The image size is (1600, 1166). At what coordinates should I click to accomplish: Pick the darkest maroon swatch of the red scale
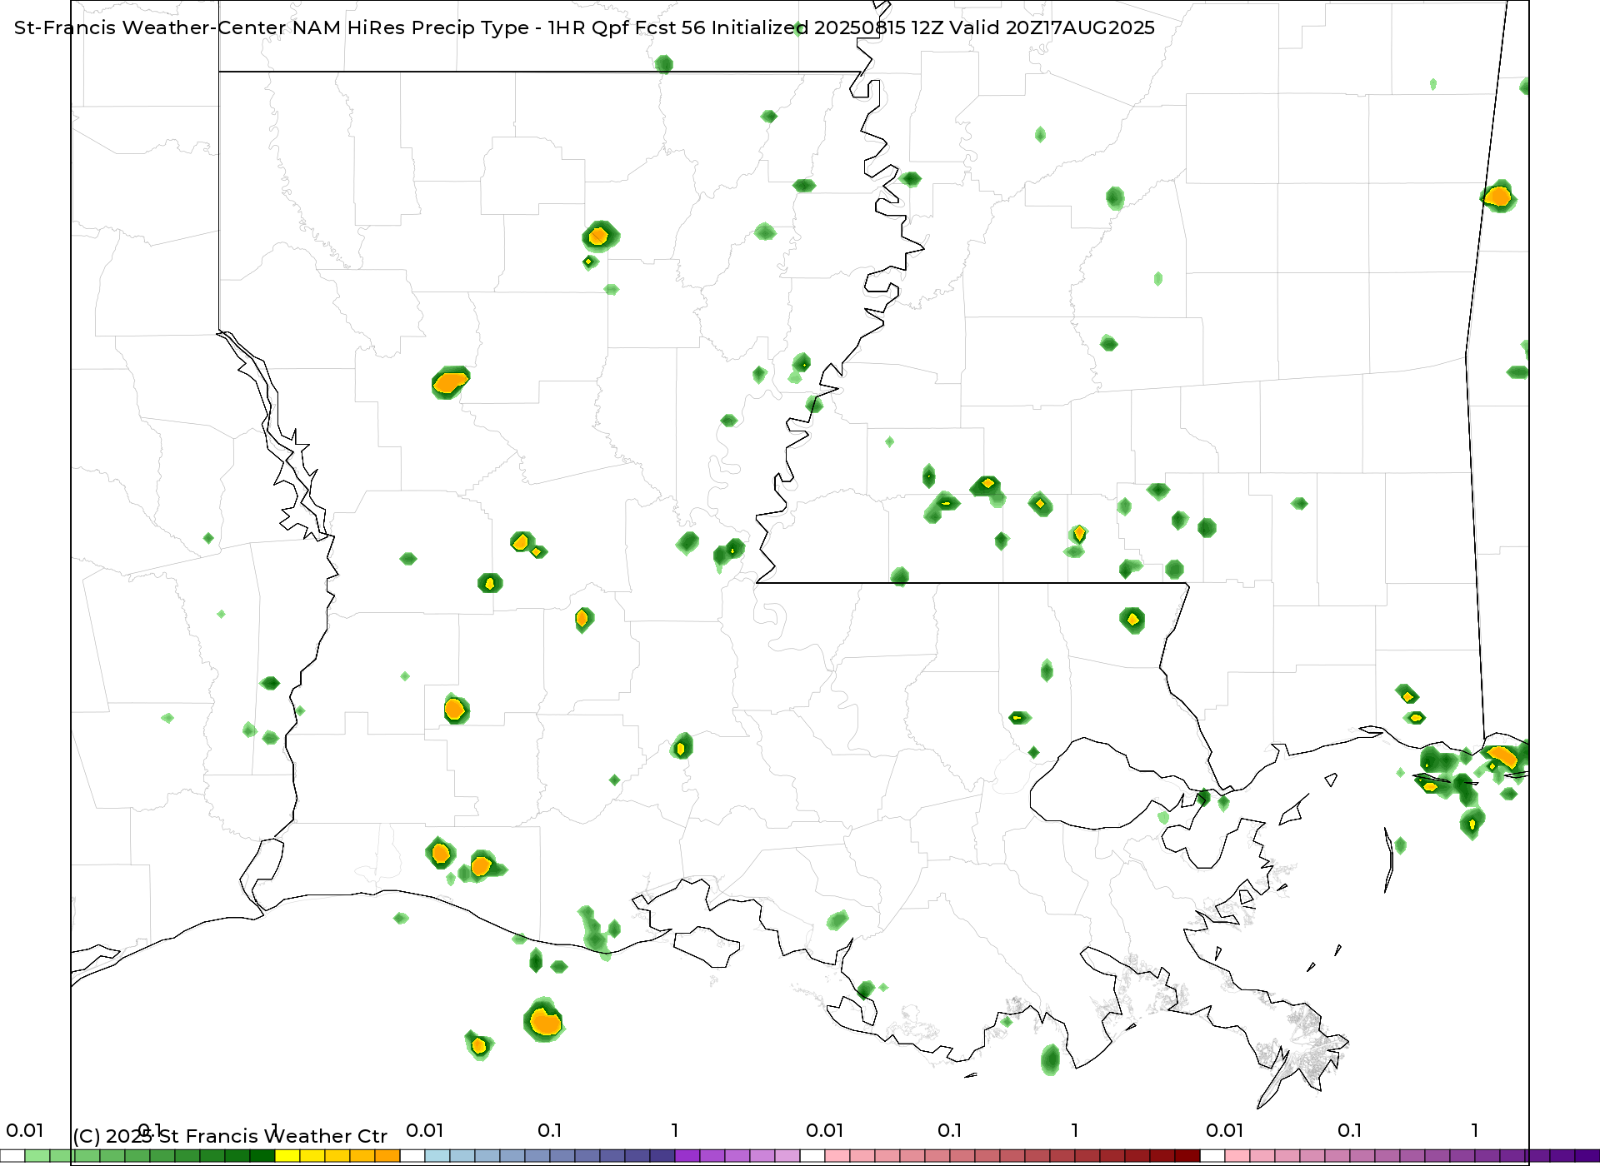click(x=1187, y=1156)
